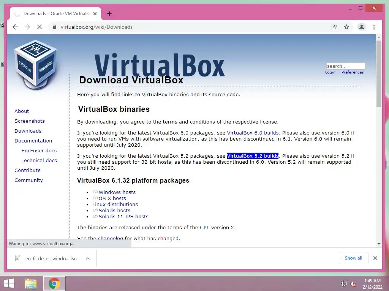The height and width of the screenshot is (291, 389).
Task: Stop loading the page
Action: pos(40,27)
